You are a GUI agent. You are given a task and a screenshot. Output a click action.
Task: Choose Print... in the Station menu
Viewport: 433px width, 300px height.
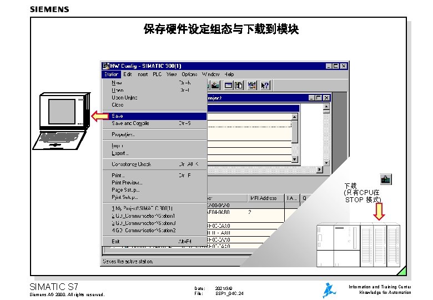click(x=155, y=176)
